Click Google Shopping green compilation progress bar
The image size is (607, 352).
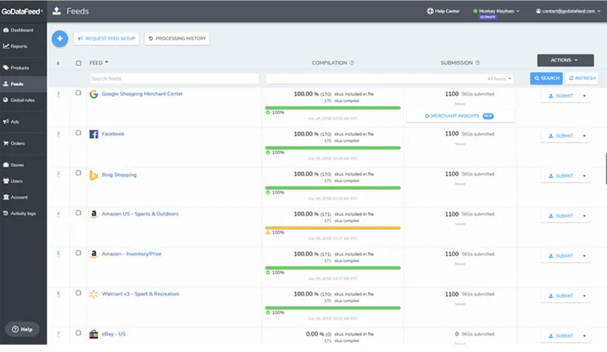333,107
